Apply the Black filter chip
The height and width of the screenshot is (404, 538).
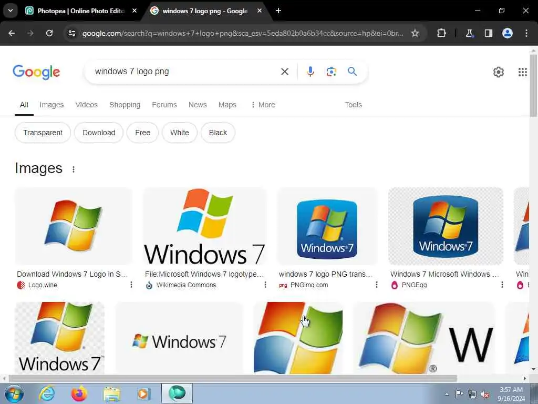click(218, 133)
